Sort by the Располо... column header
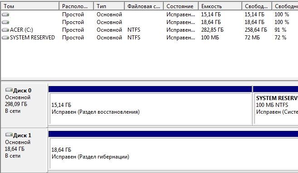Image resolution: width=298 pixels, height=173 pixels. pos(77,6)
